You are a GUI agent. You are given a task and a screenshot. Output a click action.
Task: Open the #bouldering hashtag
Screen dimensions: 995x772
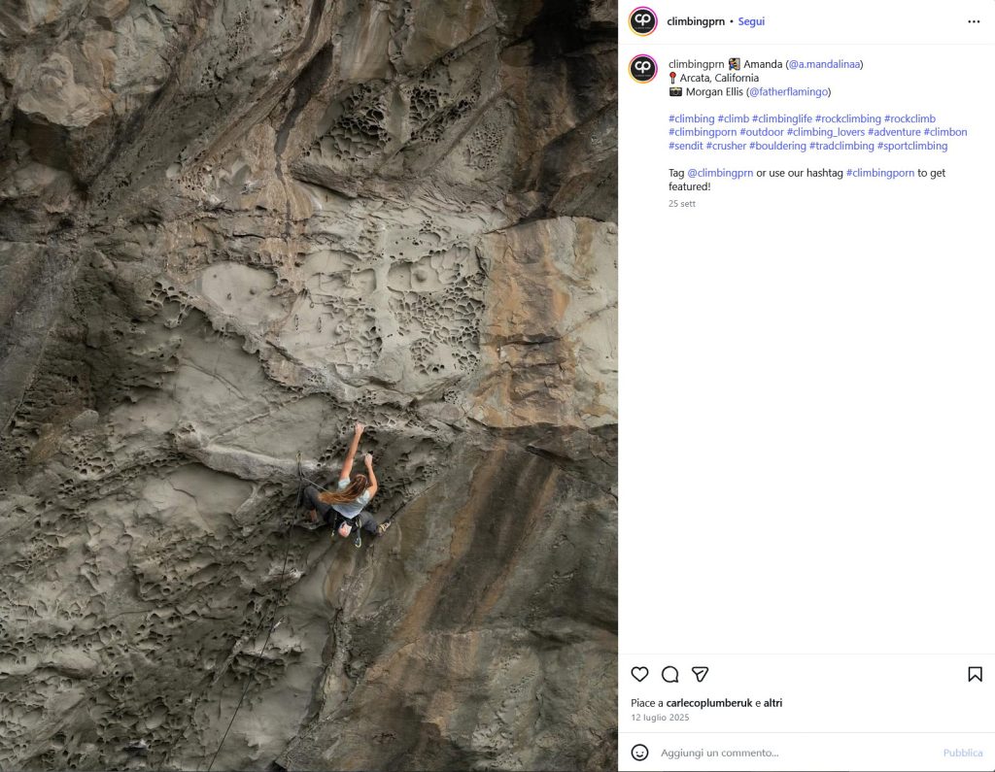(x=777, y=146)
